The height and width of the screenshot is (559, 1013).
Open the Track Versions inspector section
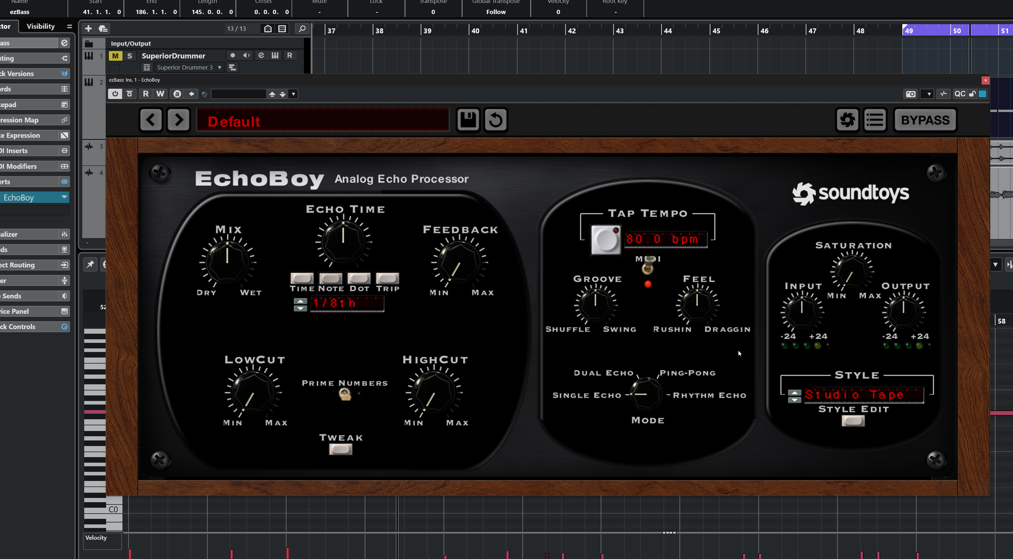click(x=35, y=73)
